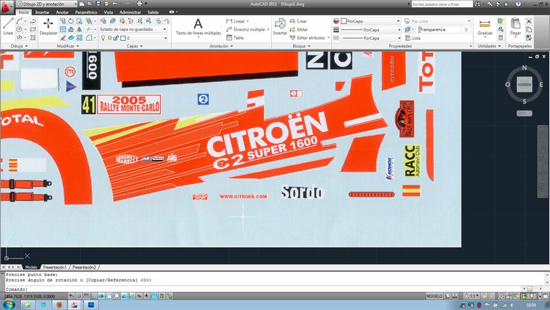Click the Lista properties button
This screenshot has height=310, width=550.
click(x=413, y=38)
